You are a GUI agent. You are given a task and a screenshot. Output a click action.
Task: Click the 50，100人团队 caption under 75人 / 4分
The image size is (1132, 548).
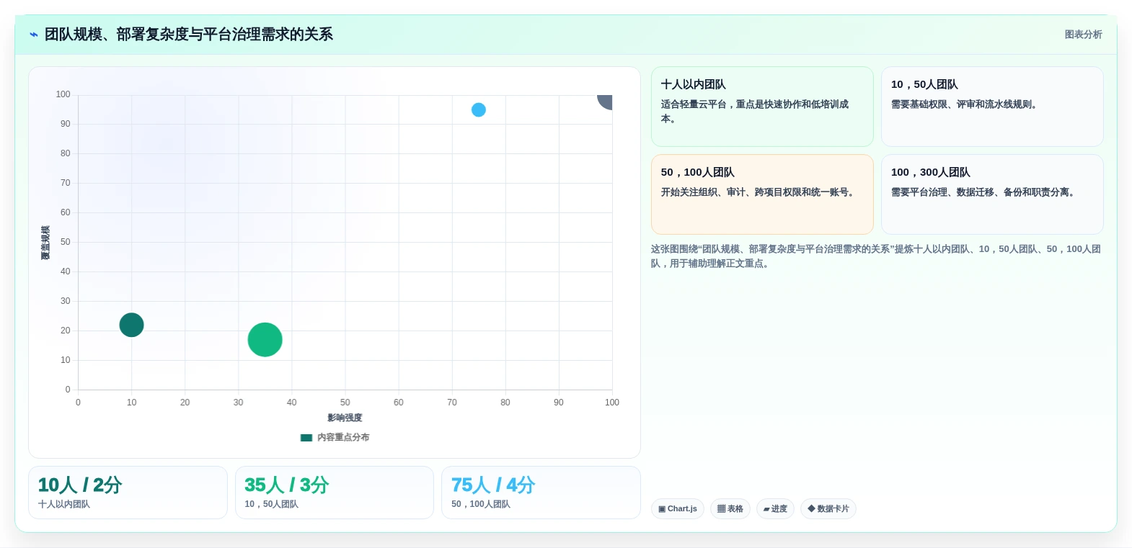coord(481,505)
